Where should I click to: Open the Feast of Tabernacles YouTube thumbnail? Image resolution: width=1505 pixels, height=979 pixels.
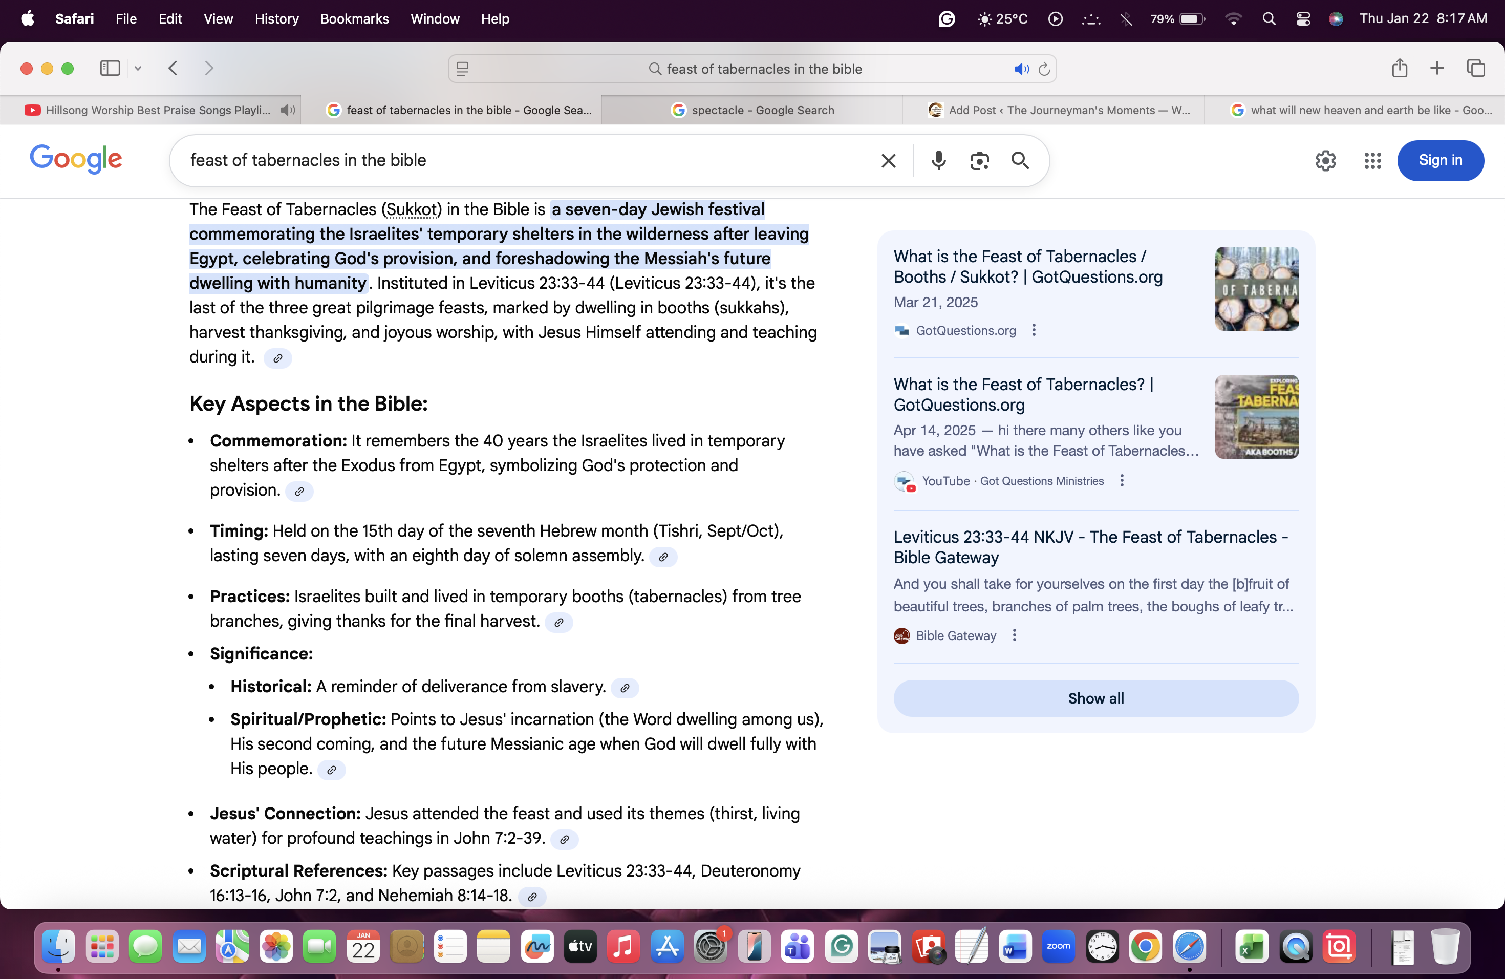coord(1257,417)
